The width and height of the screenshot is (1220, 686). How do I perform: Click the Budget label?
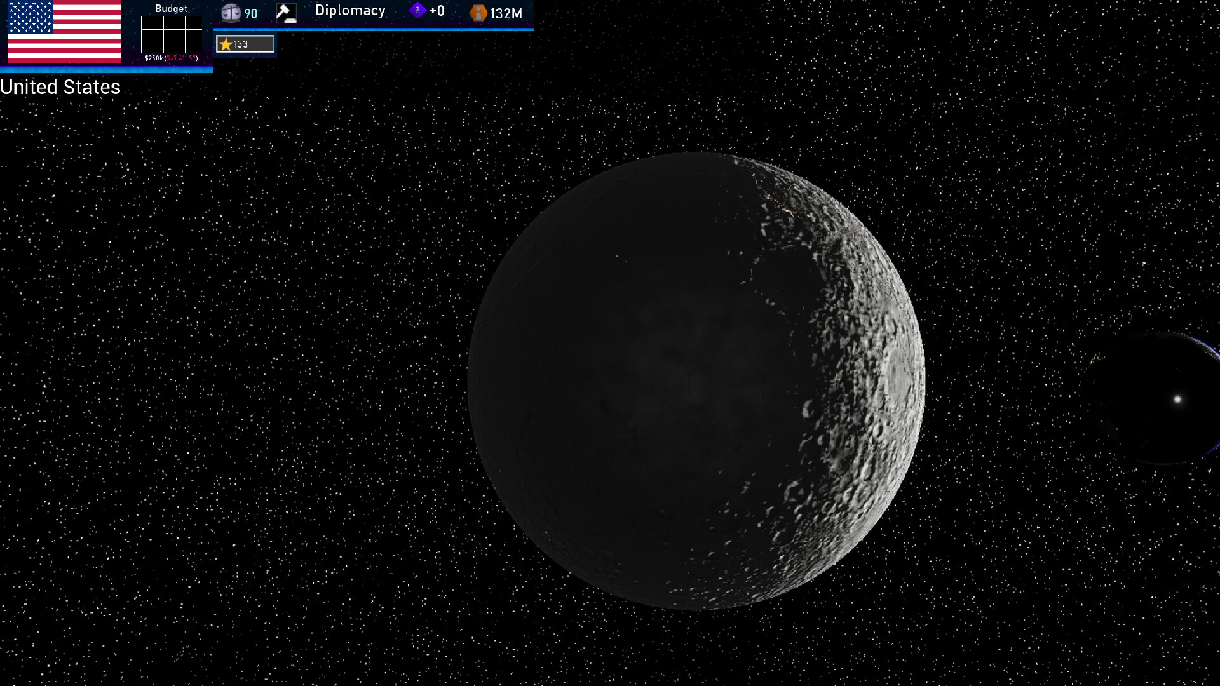(x=171, y=9)
